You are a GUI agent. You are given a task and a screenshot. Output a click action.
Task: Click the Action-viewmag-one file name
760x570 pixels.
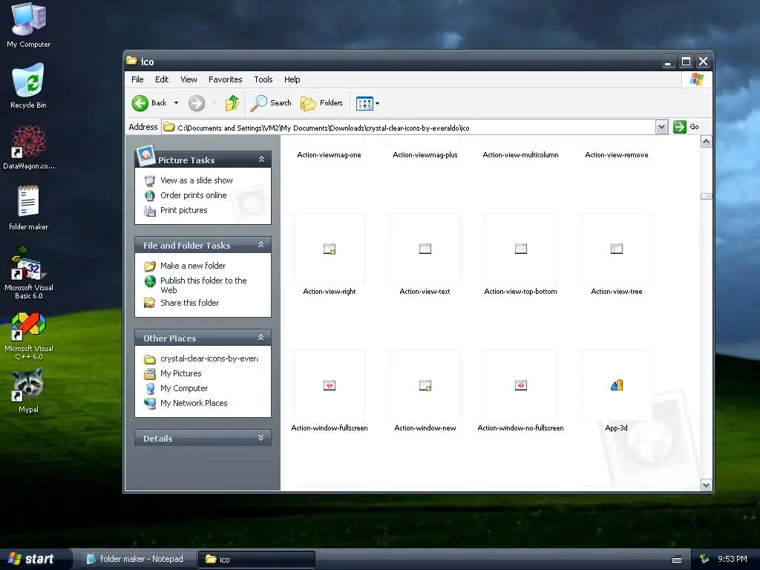coord(329,155)
